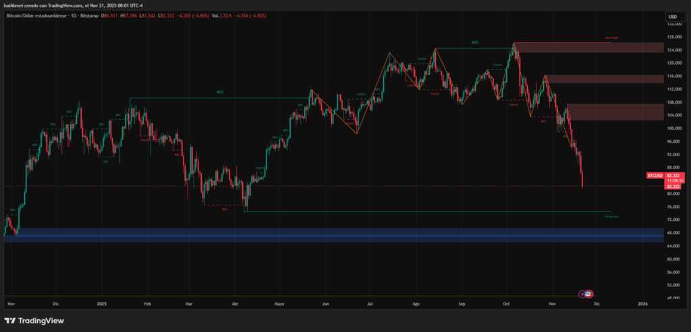Click 2026 on the time axis
Viewport: 691px width, 332px height.
tap(642, 304)
